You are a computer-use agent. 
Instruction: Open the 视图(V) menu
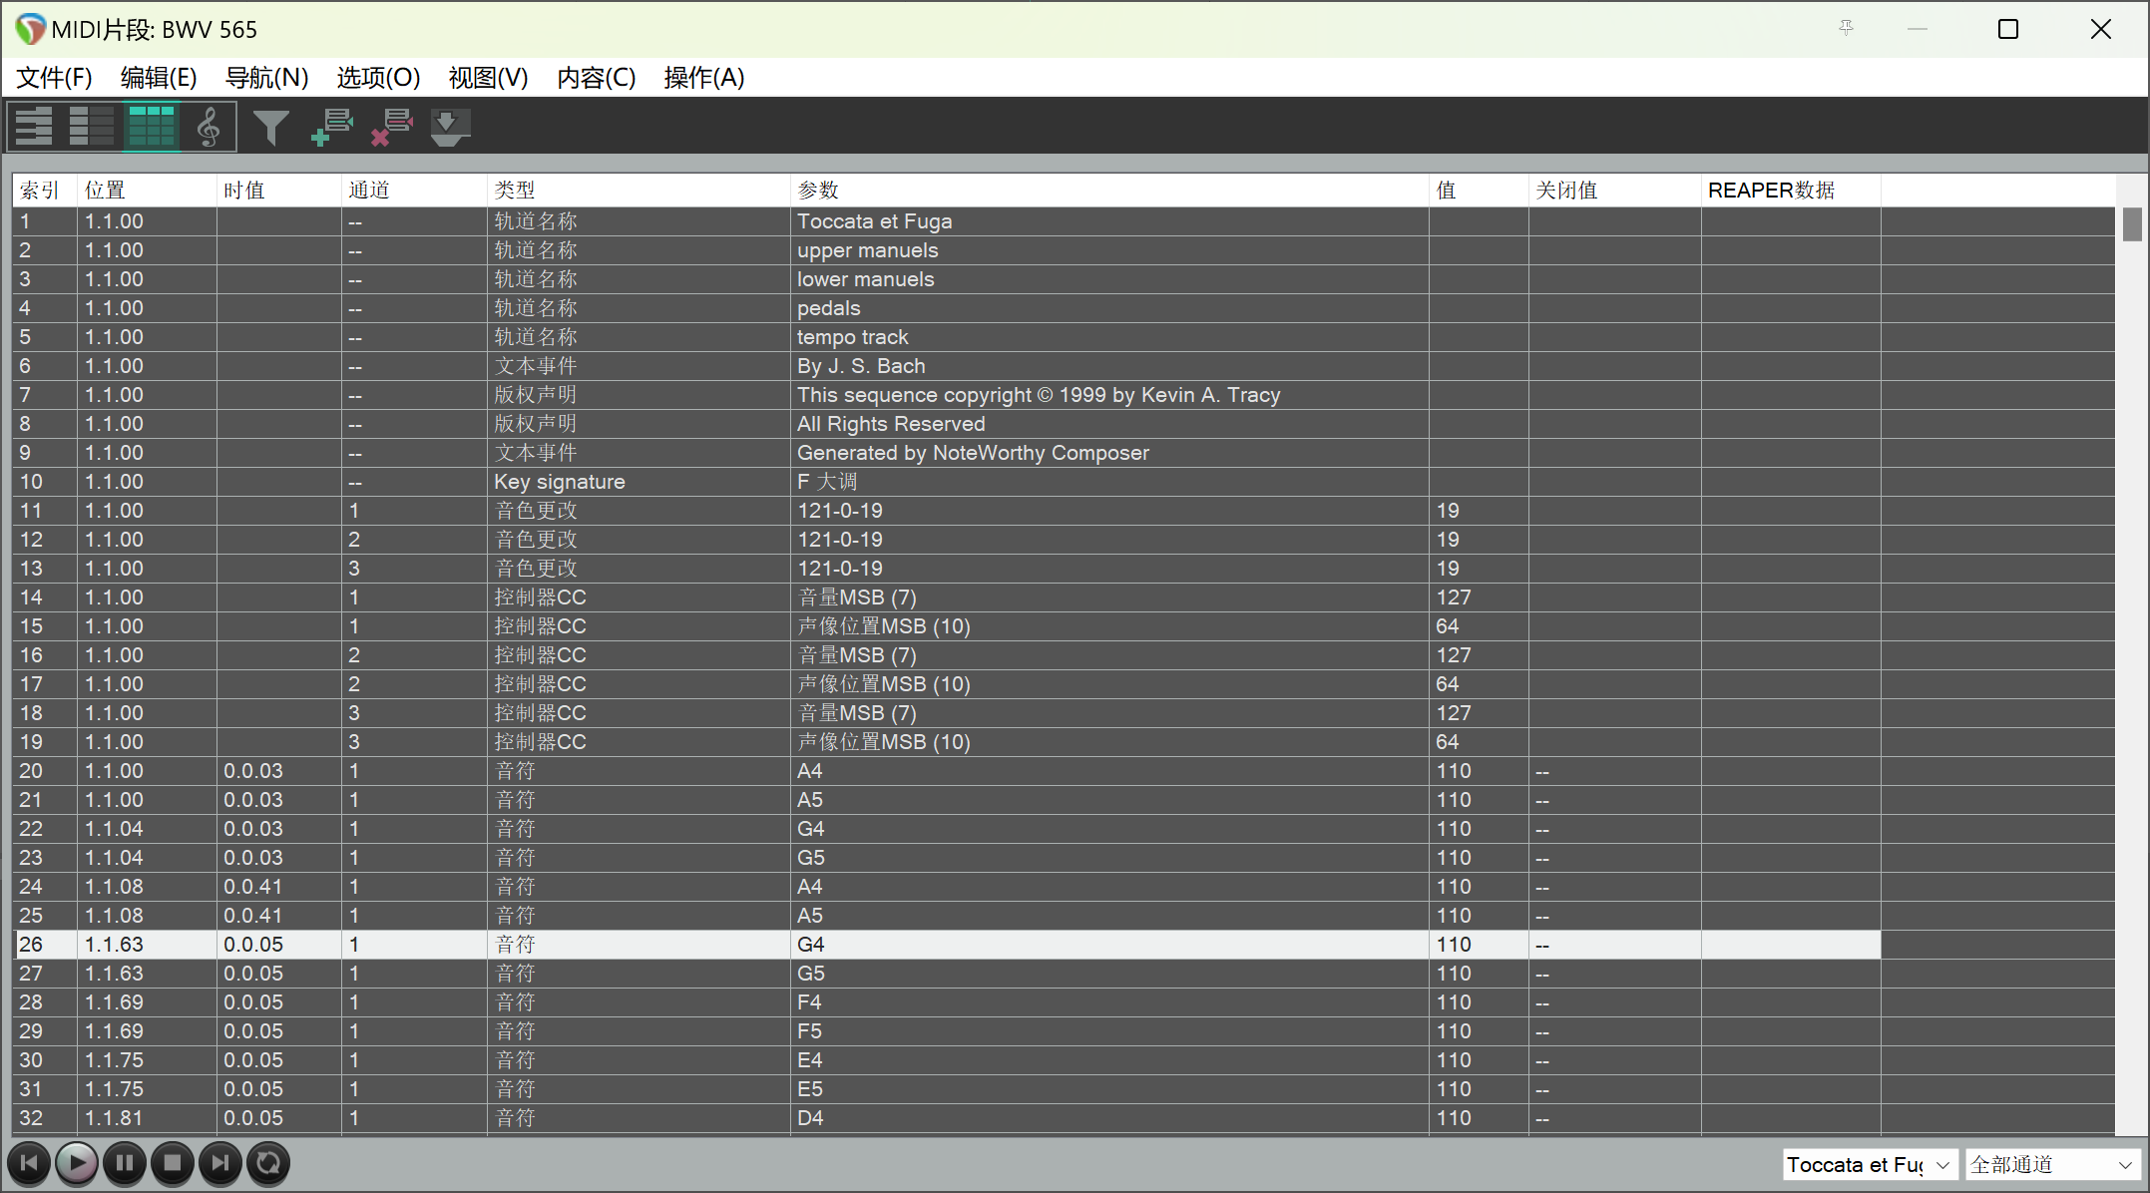[x=488, y=78]
